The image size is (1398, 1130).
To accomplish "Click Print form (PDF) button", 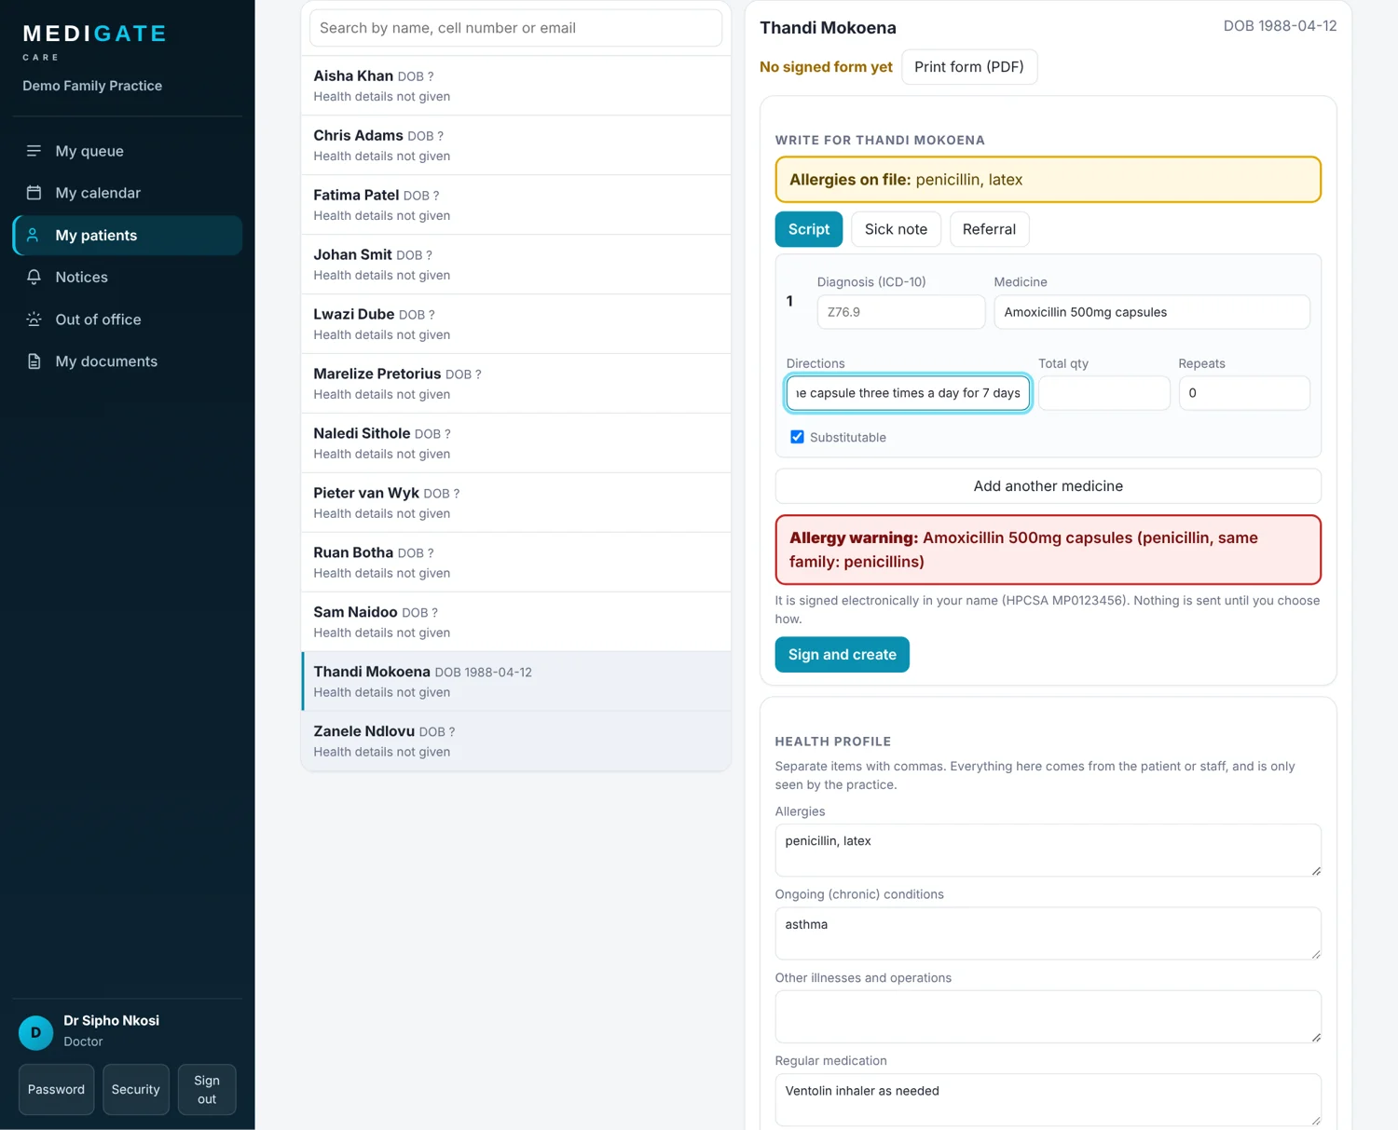I will point(969,67).
